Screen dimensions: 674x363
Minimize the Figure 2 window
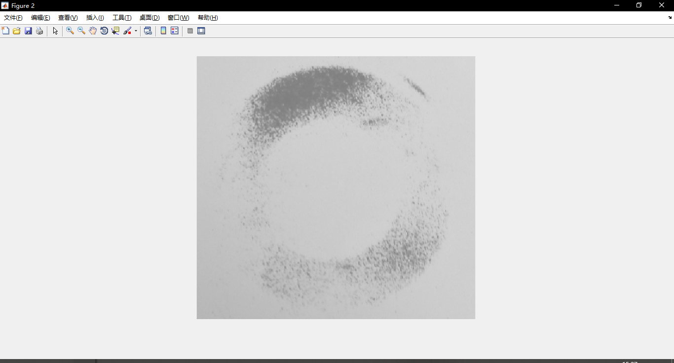(617, 5)
